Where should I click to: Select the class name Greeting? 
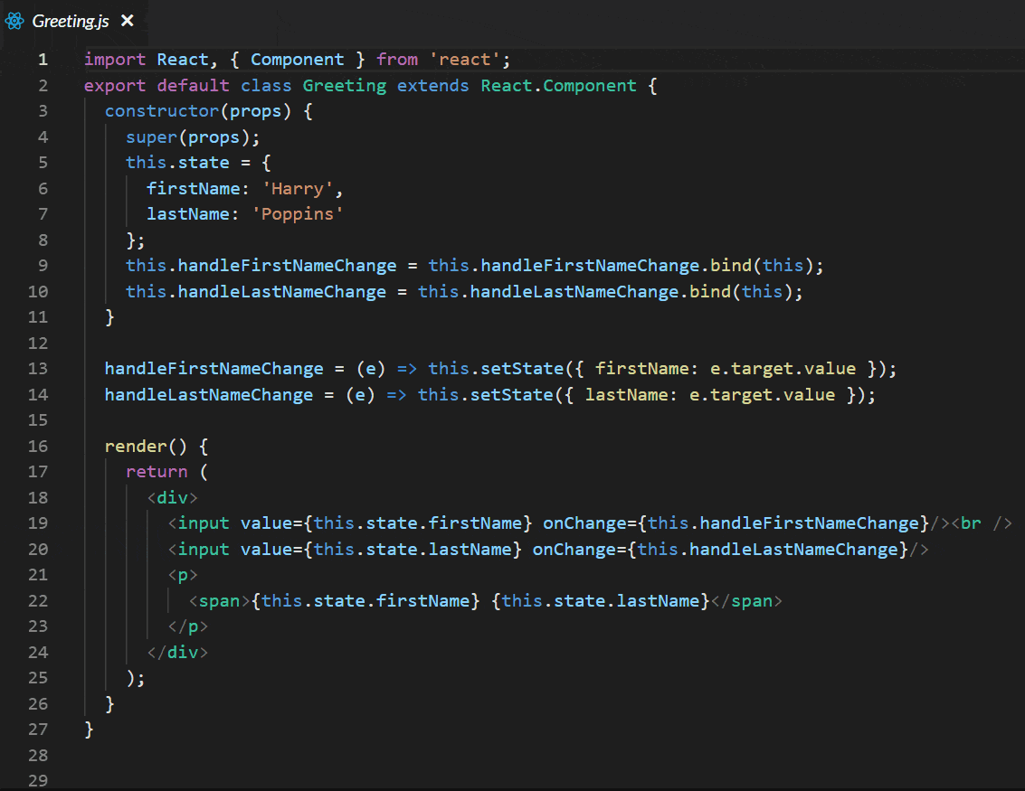pyautogui.click(x=344, y=85)
